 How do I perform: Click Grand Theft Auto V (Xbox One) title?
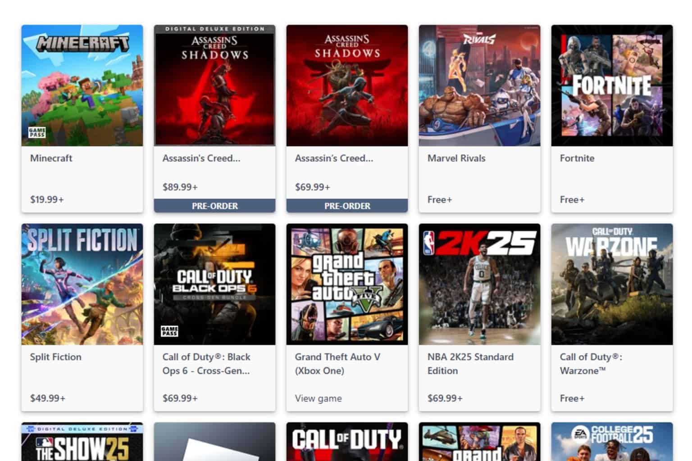click(x=337, y=364)
